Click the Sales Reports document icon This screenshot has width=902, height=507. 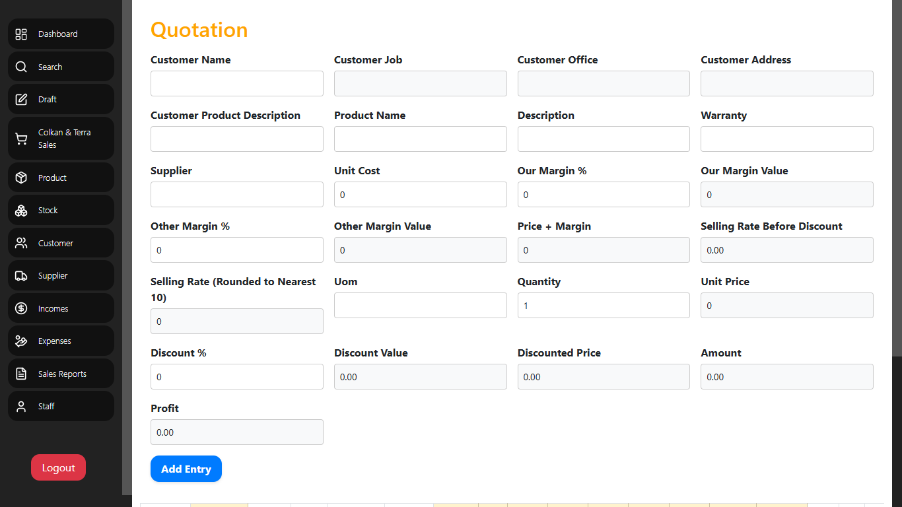[21, 374]
